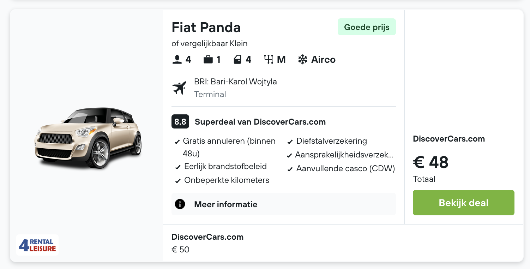Expand the bottom DiscoverCars.com offer row
This screenshot has width=530, height=269.
pos(207,243)
